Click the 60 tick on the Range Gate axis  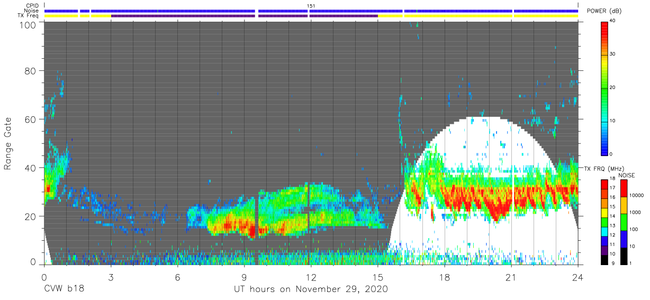pyautogui.click(x=31, y=119)
